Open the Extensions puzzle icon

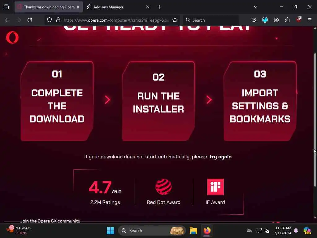click(287, 20)
